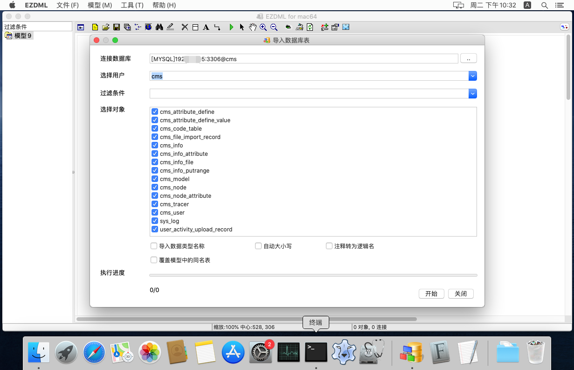Open Finder from the dock
The width and height of the screenshot is (574, 370).
point(39,352)
